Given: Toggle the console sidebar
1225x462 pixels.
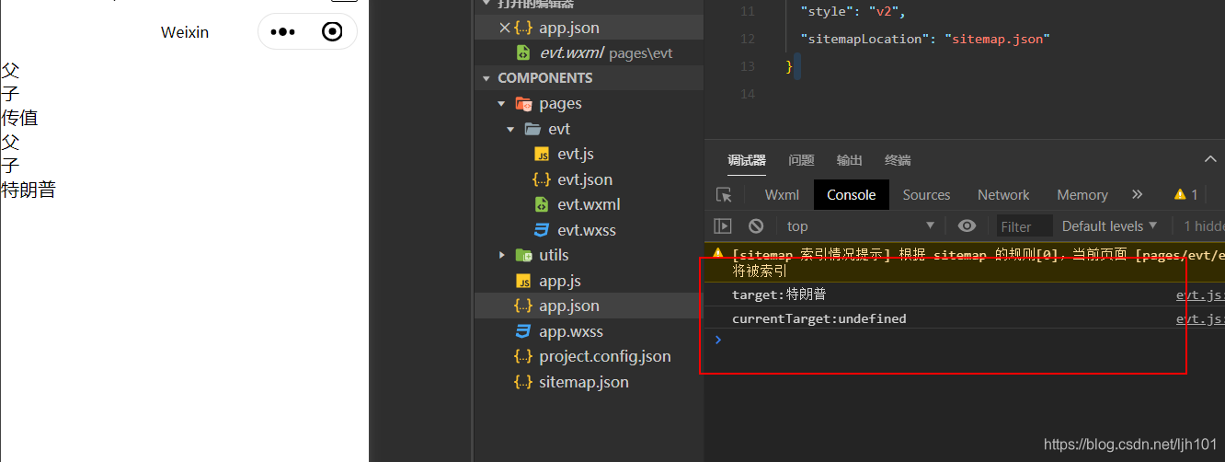Looking at the screenshot, I should point(723,226).
